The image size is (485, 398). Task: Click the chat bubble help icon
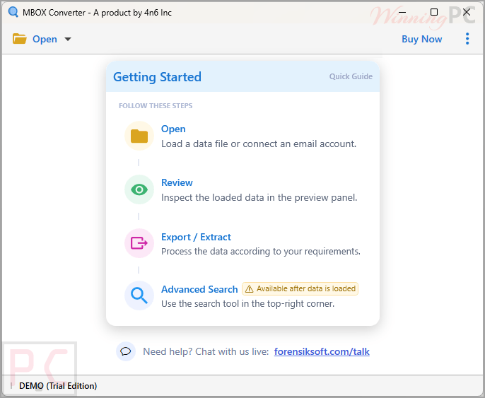point(126,351)
